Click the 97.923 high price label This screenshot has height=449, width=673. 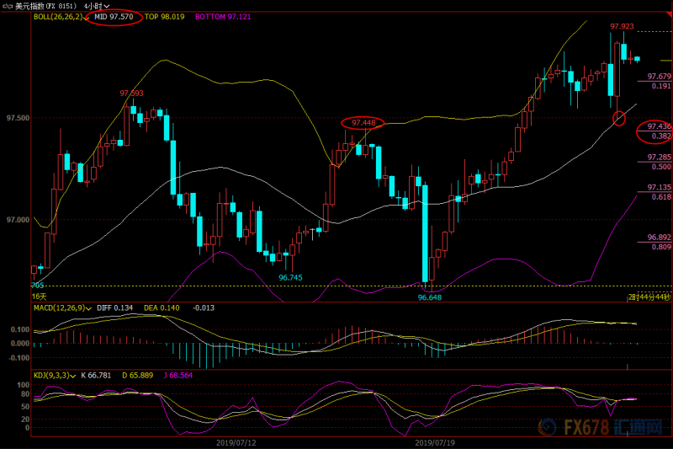click(622, 26)
